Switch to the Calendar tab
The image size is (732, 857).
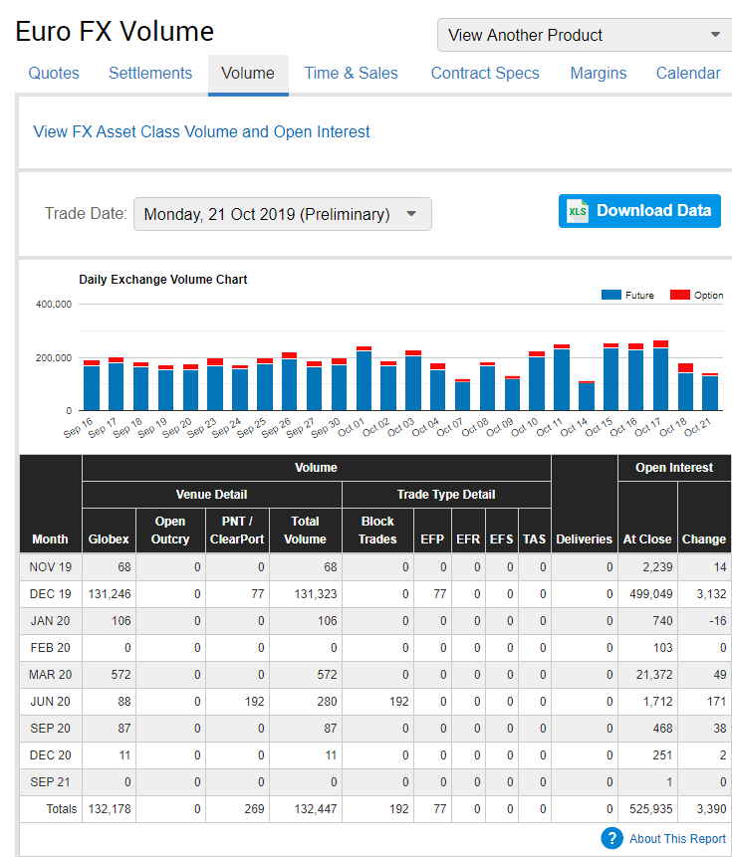pos(688,74)
